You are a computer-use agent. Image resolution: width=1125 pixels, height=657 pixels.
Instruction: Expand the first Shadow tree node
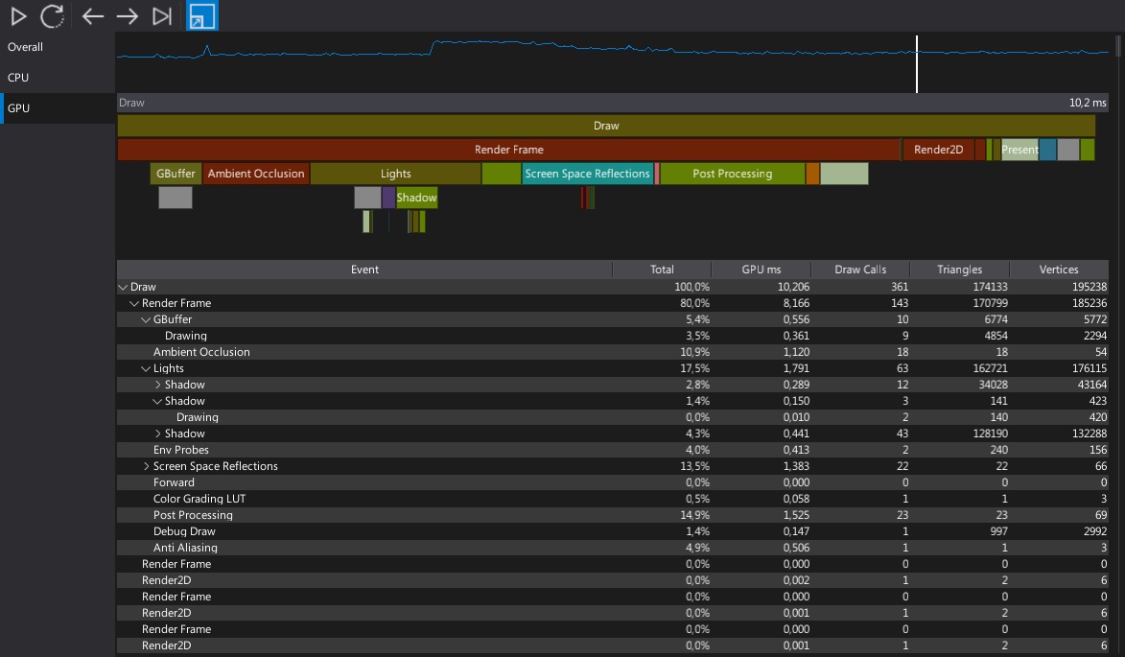pos(156,384)
